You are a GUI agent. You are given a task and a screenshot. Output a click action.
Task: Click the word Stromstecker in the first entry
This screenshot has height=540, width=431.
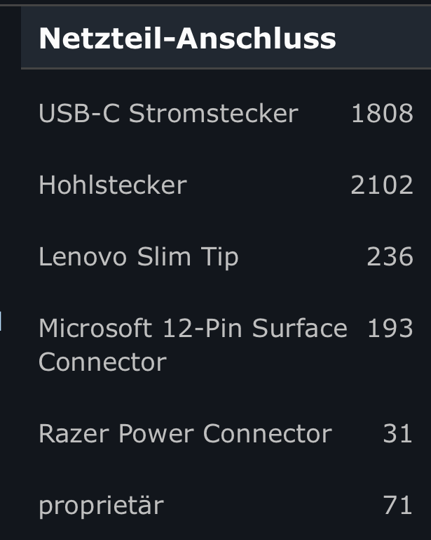pyautogui.click(x=214, y=113)
